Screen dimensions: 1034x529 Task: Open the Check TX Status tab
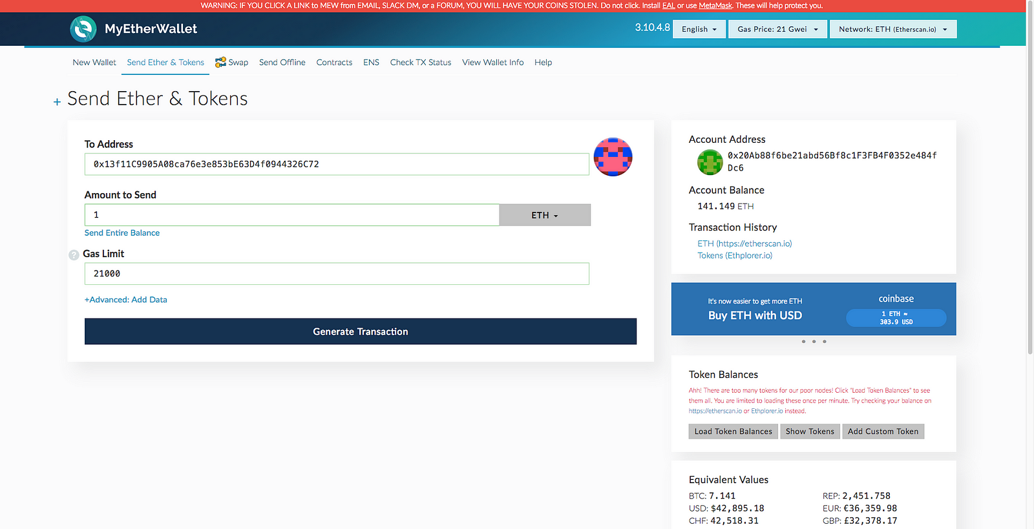click(421, 63)
